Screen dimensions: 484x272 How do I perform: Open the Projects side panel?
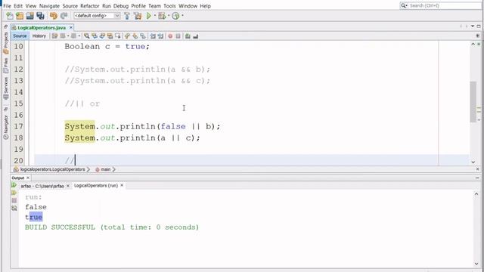click(x=5, y=43)
